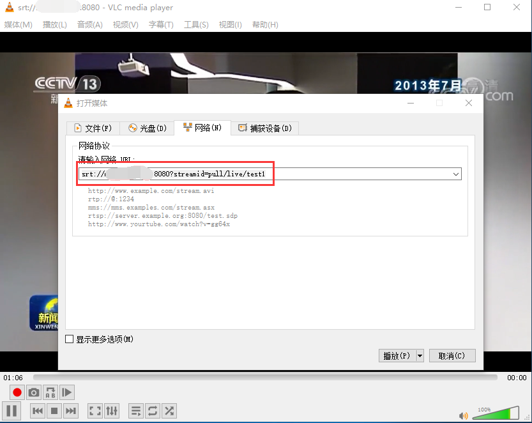The width and height of the screenshot is (532, 423).
Task: Advance frame by frame
Action: [66, 392]
